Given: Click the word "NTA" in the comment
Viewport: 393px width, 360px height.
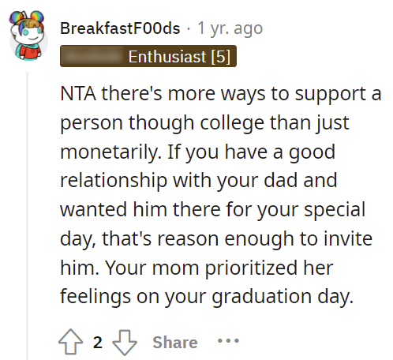Looking at the screenshot, I should (x=78, y=93).
